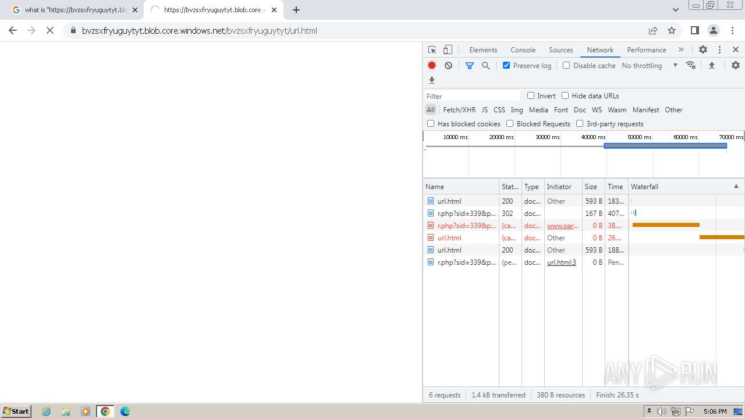Open url.html:3 initiator link

(x=562, y=262)
